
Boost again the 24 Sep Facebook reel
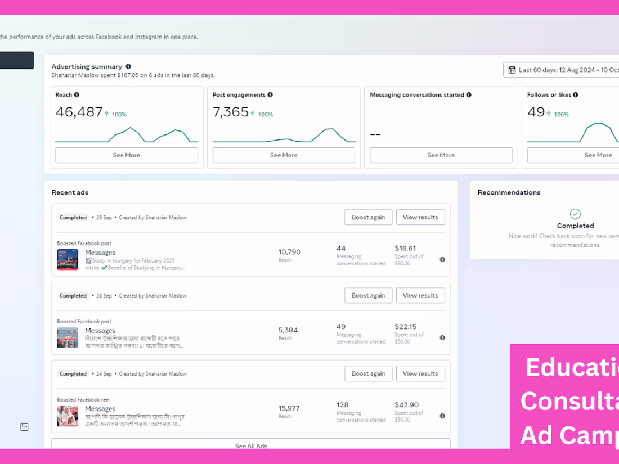click(368, 373)
